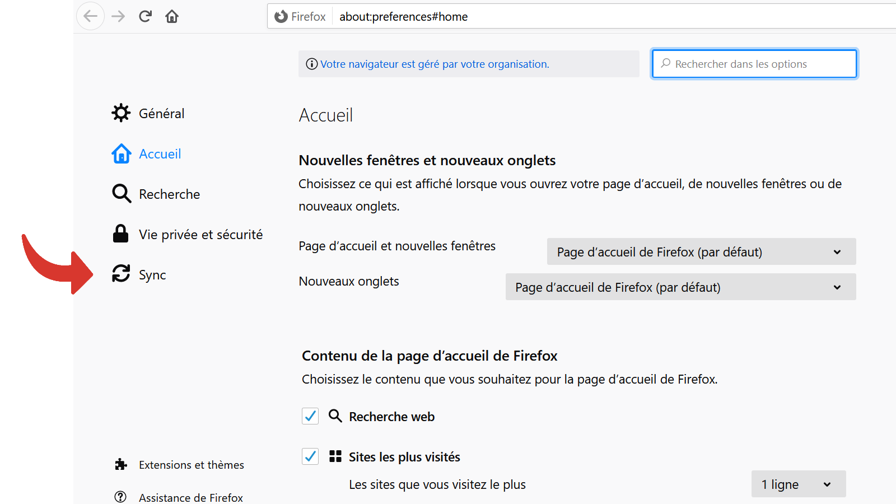
Task: Click the grid icon beside Sites les plus visités
Action: [335, 456]
